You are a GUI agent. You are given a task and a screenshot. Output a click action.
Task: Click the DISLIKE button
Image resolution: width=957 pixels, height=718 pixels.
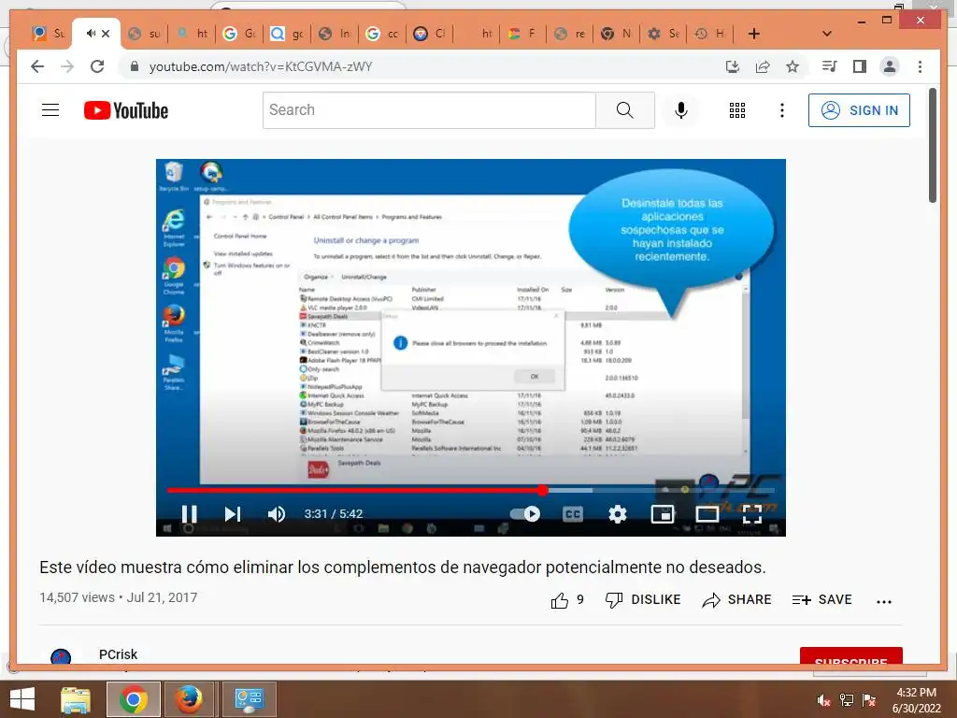pos(643,600)
